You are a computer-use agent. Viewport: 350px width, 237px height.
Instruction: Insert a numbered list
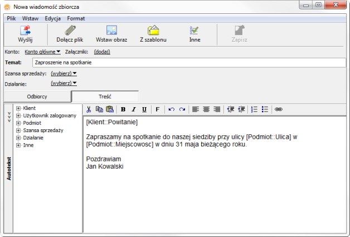[254, 109]
